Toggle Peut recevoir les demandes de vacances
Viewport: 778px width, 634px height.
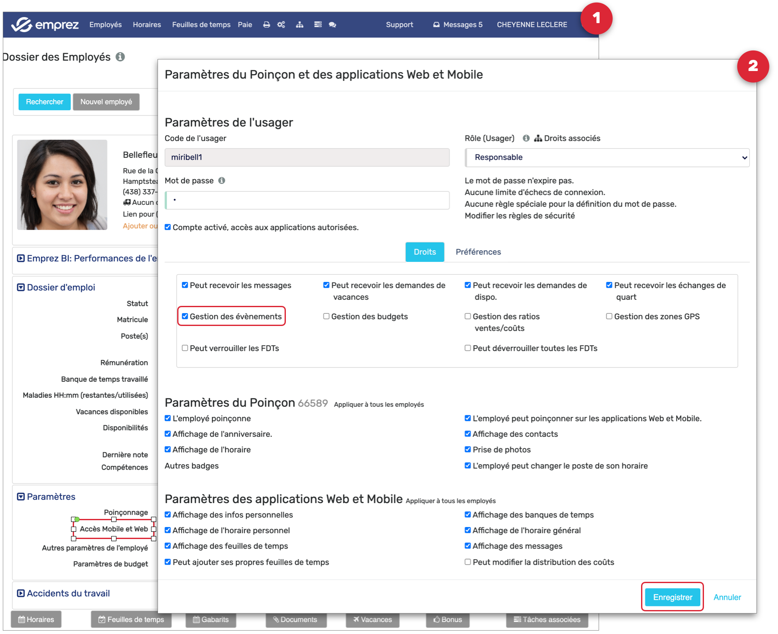point(326,285)
